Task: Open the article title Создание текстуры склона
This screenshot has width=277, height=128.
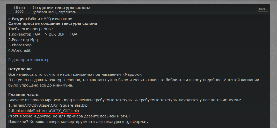Action: click(61, 7)
